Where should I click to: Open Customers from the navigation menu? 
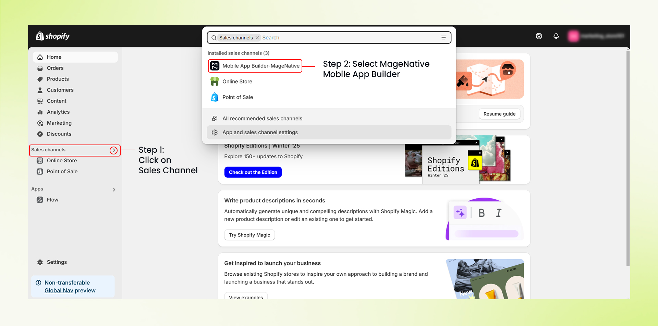pyautogui.click(x=60, y=90)
